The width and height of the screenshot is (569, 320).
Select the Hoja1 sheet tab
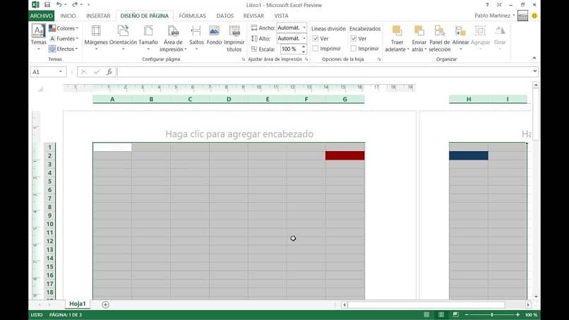[77, 304]
